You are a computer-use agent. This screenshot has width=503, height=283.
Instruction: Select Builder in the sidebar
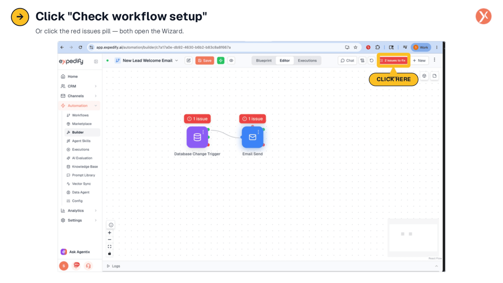[x=82, y=132]
